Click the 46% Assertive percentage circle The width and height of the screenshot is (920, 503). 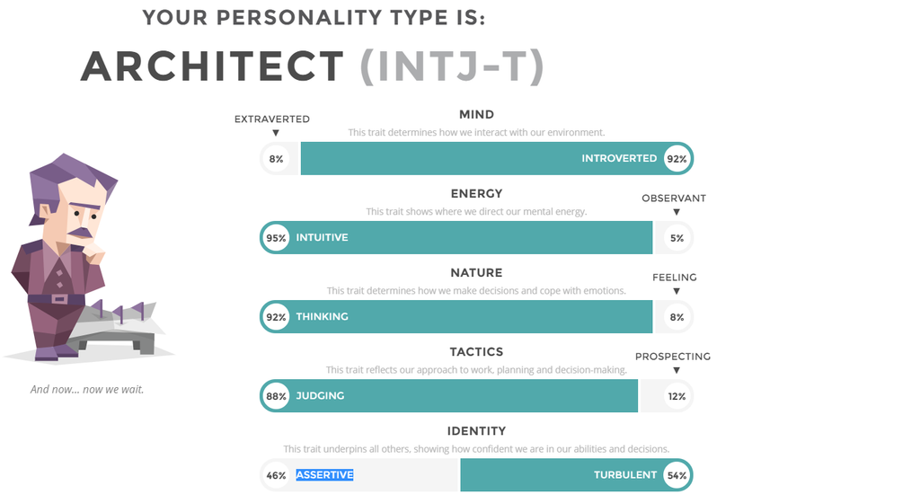[276, 475]
